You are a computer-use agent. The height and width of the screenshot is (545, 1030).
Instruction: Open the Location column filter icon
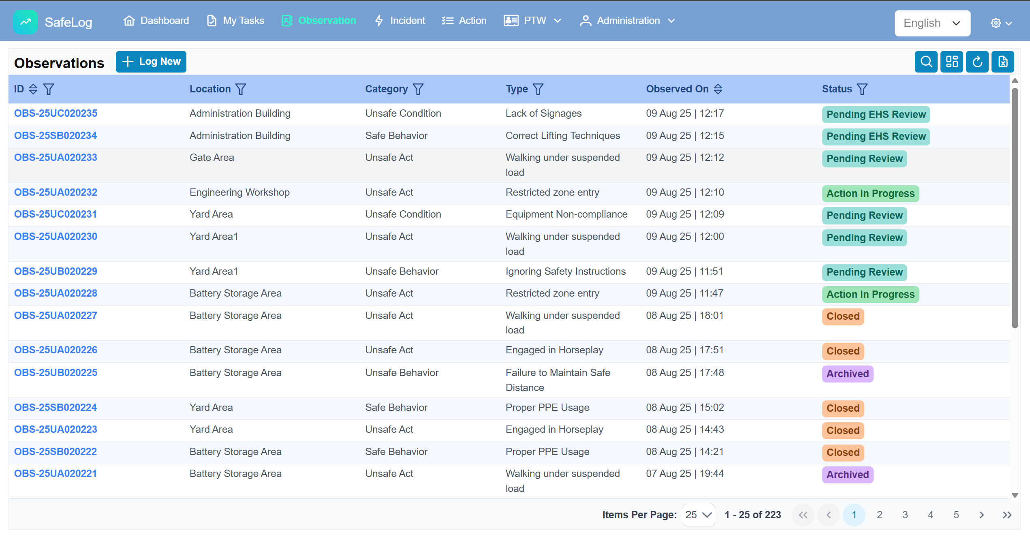[x=241, y=89]
